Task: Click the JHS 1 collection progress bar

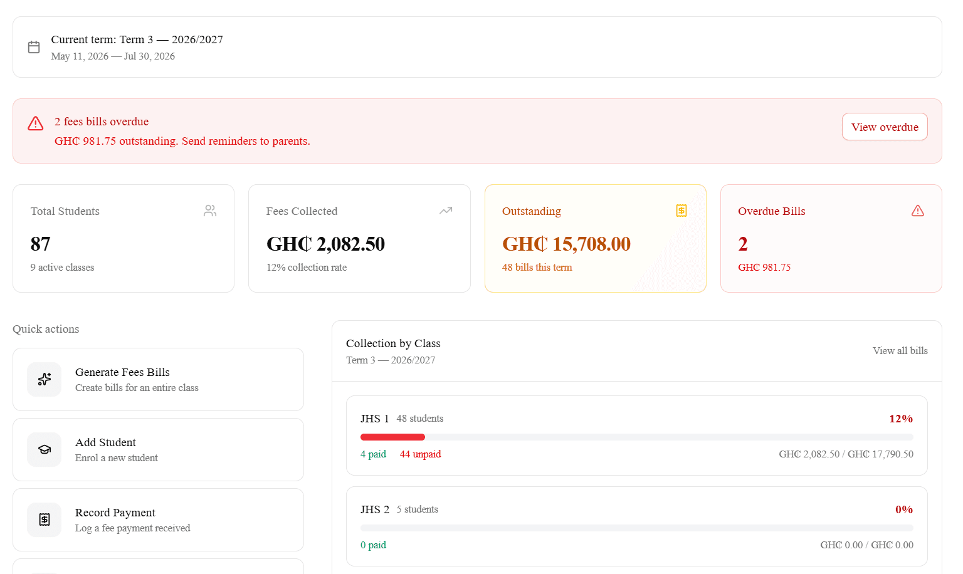Action: [637, 437]
